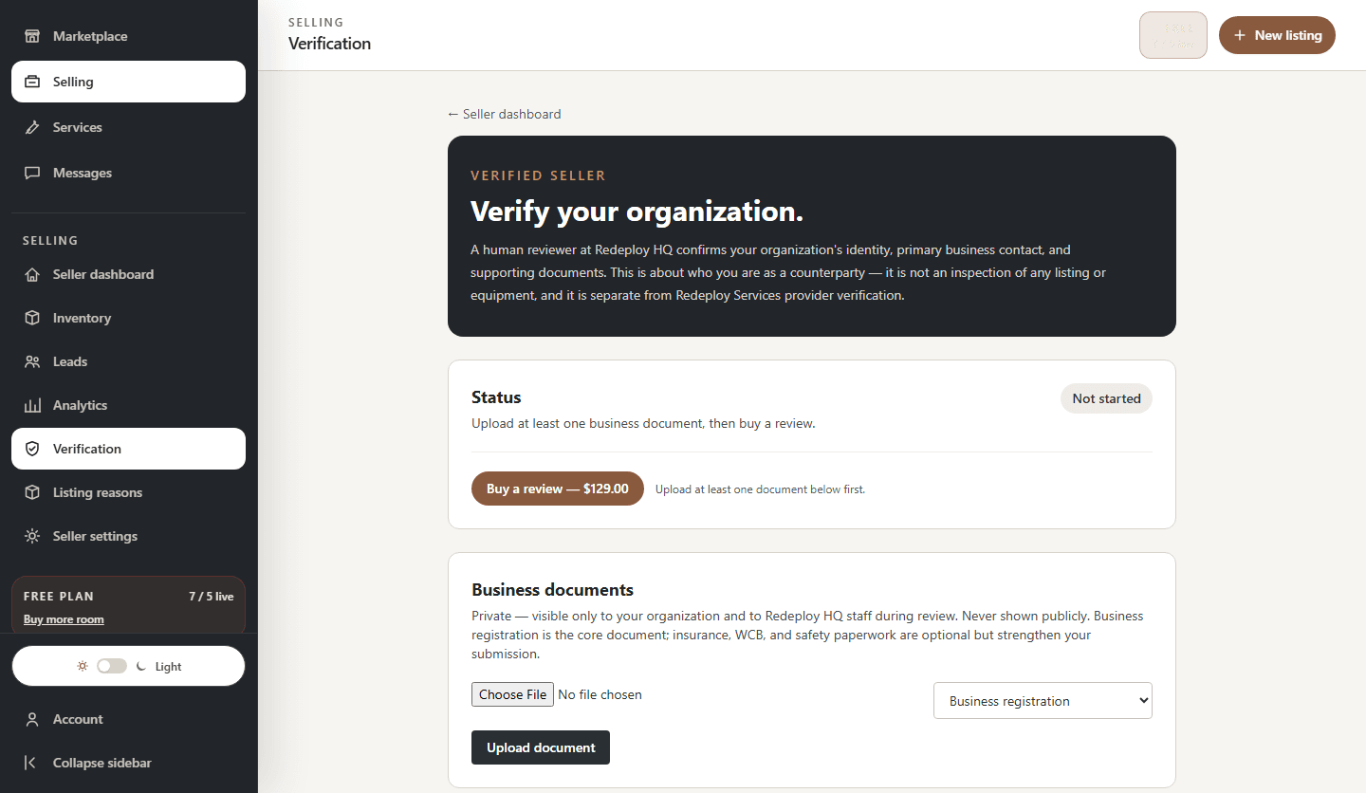Create a listing with the New listing button
The image size is (1366, 793).
pyautogui.click(x=1277, y=35)
